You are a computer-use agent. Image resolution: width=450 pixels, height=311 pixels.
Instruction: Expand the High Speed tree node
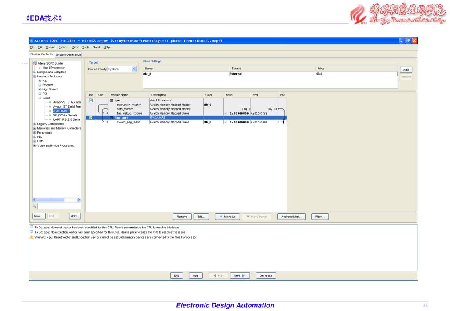click(40, 90)
